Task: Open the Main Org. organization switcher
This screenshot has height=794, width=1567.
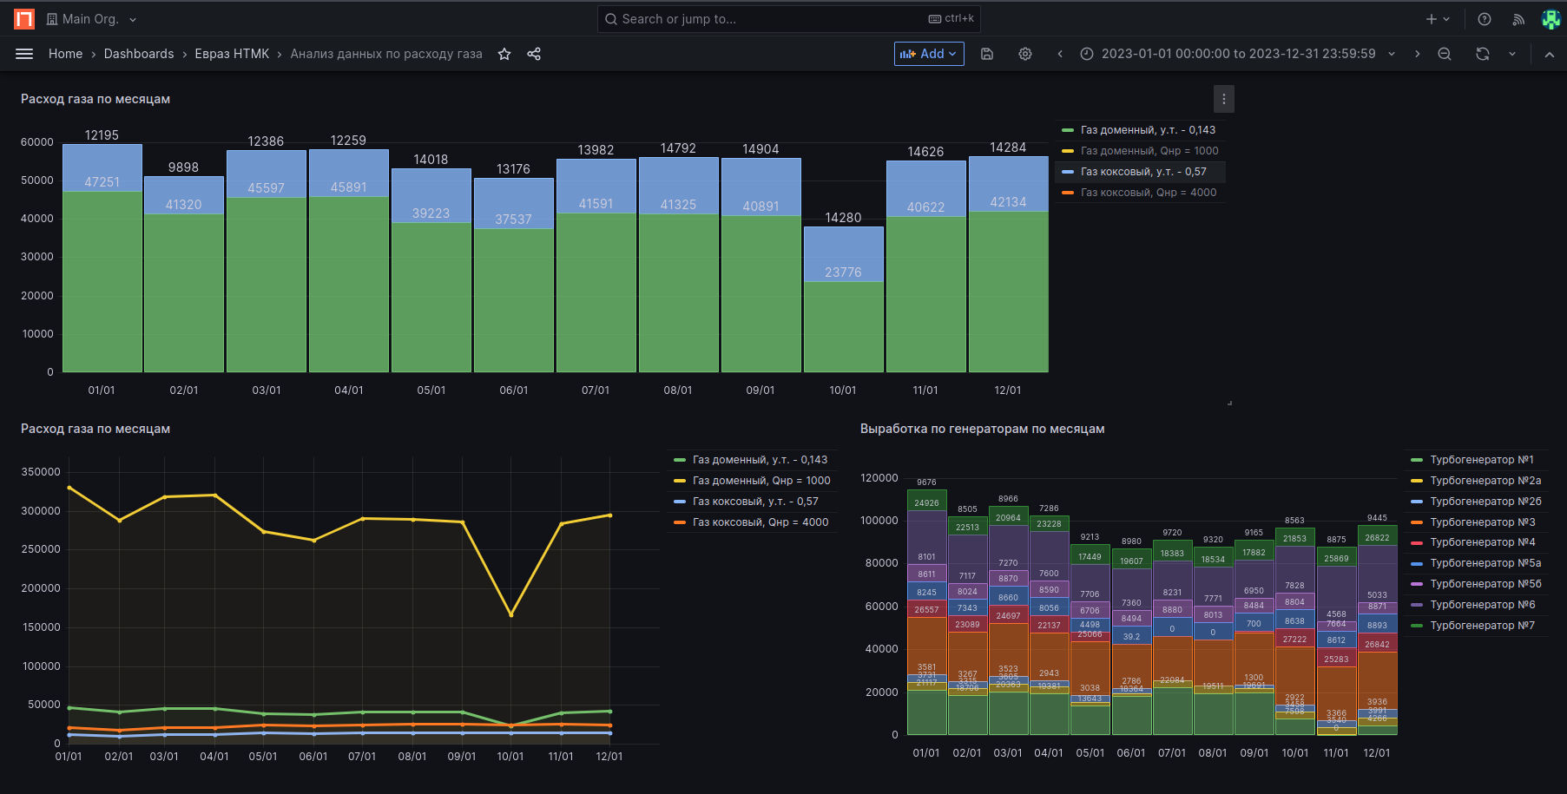Action: (x=91, y=19)
